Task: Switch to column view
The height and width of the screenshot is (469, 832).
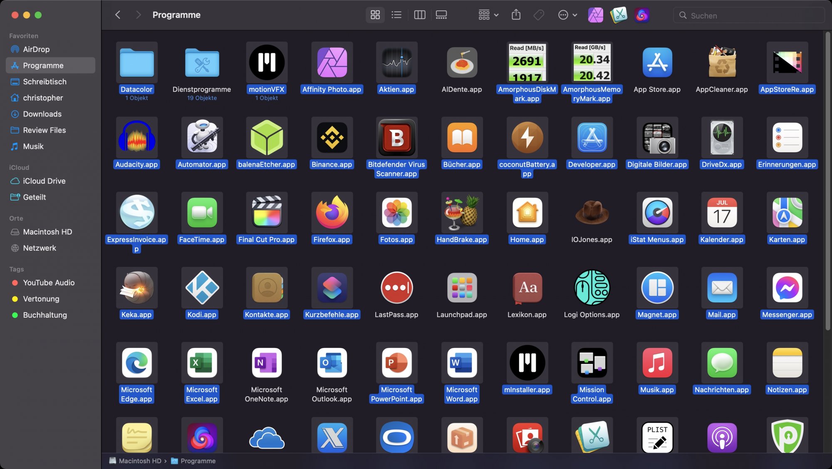Action: tap(419, 15)
